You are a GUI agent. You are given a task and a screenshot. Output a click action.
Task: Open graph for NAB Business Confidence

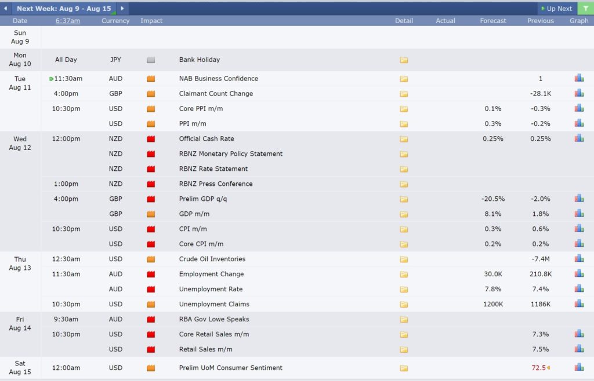[x=579, y=78]
